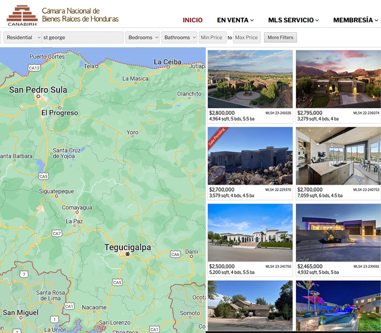The image size is (381, 333).
Task: Click the $2,795,000 price text
Action: (x=310, y=113)
